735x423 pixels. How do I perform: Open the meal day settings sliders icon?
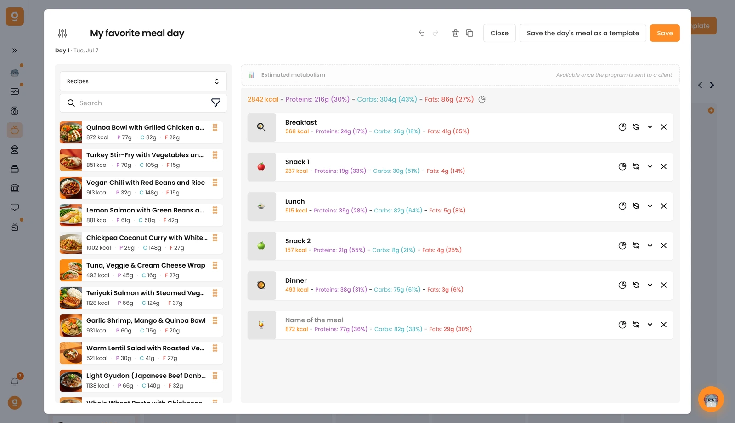click(x=62, y=33)
